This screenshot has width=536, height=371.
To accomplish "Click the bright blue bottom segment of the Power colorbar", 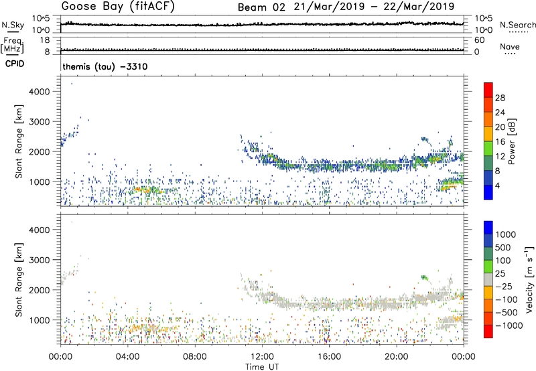I will (488, 192).
